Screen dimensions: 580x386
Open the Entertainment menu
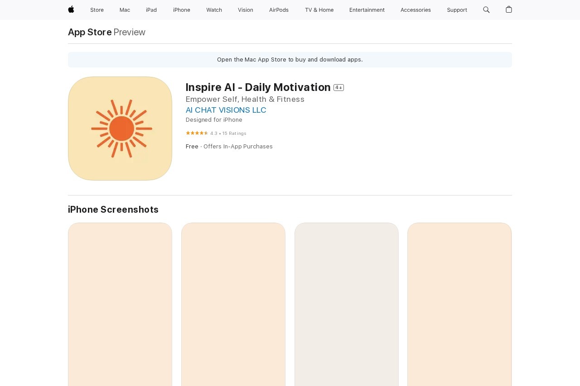point(367,10)
